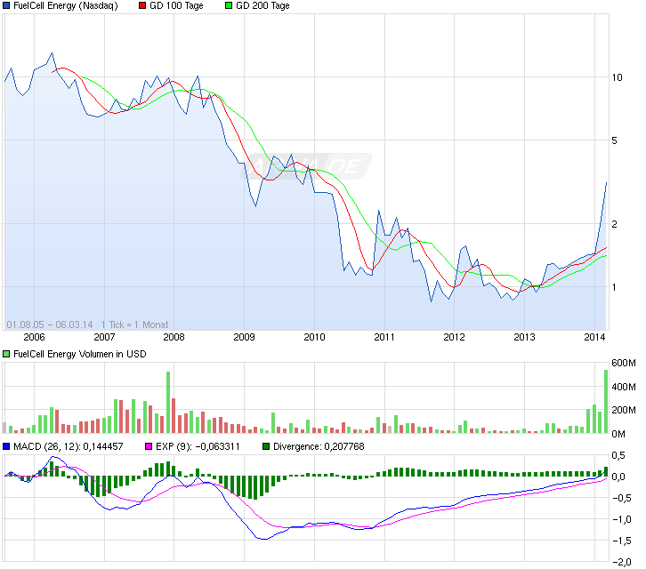Click the MACD axis value -2,0
The height and width of the screenshot is (569, 646).
pyautogui.click(x=622, y=562)
